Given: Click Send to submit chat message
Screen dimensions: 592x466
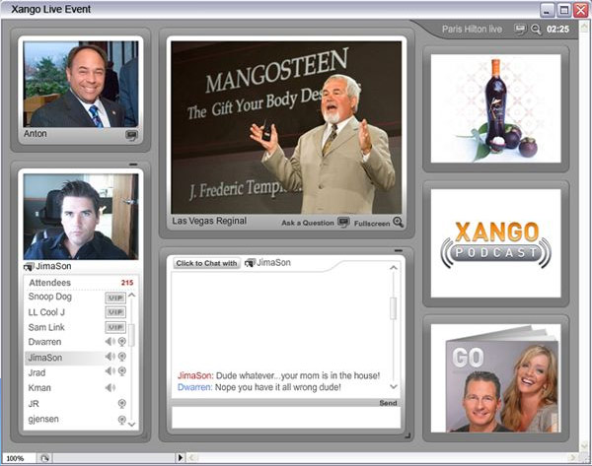Looking at the screenshot, I should tap(388, 403).
